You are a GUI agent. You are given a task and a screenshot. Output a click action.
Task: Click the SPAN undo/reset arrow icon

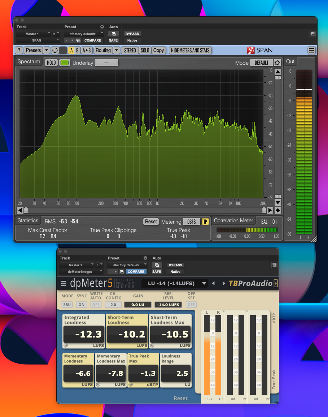55,51
